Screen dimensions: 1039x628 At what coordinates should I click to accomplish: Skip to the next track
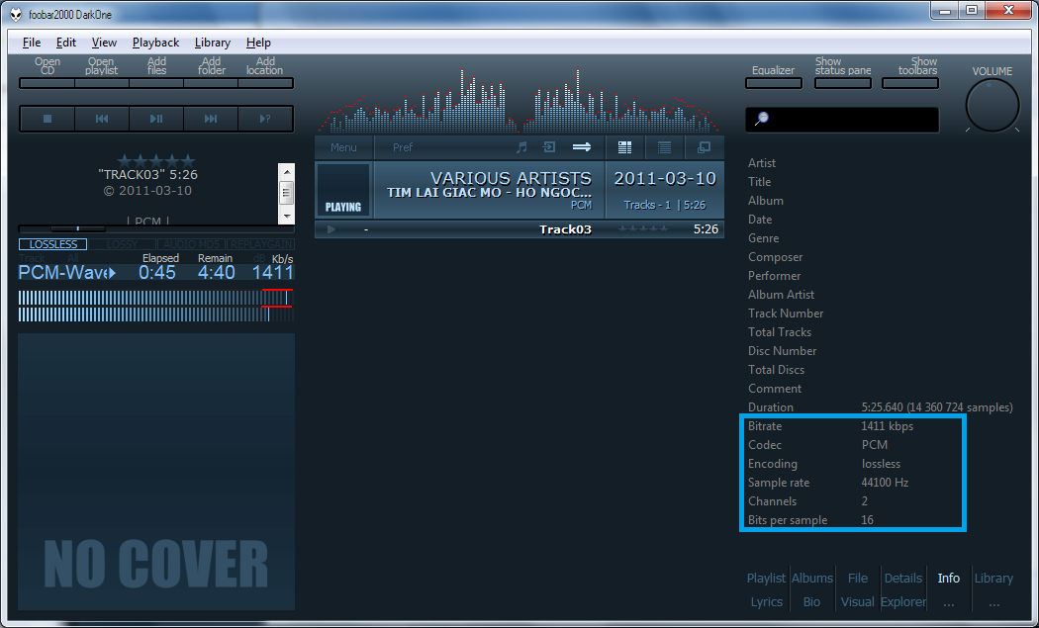point(211,119)
